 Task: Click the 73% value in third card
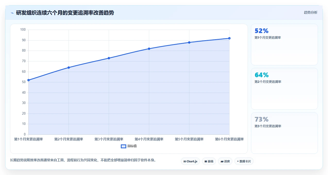click(262, 119)
